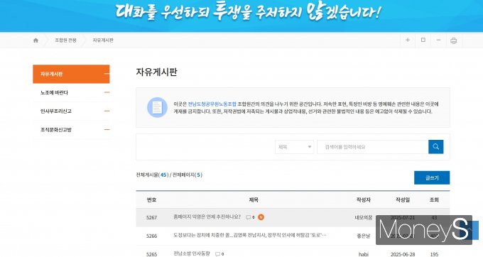Click post number 5267
Image resolution: width=483 pixels, height=257 pixels.
(151, 218)
